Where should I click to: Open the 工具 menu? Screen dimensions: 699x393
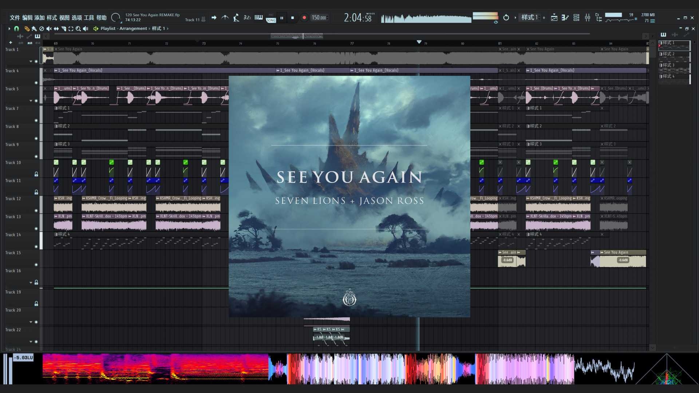pos(89,17)
